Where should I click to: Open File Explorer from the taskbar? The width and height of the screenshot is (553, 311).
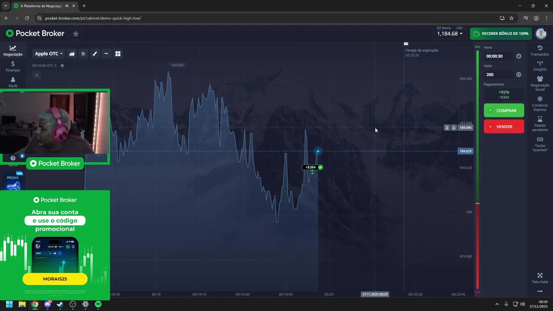(x=22, y=304)
